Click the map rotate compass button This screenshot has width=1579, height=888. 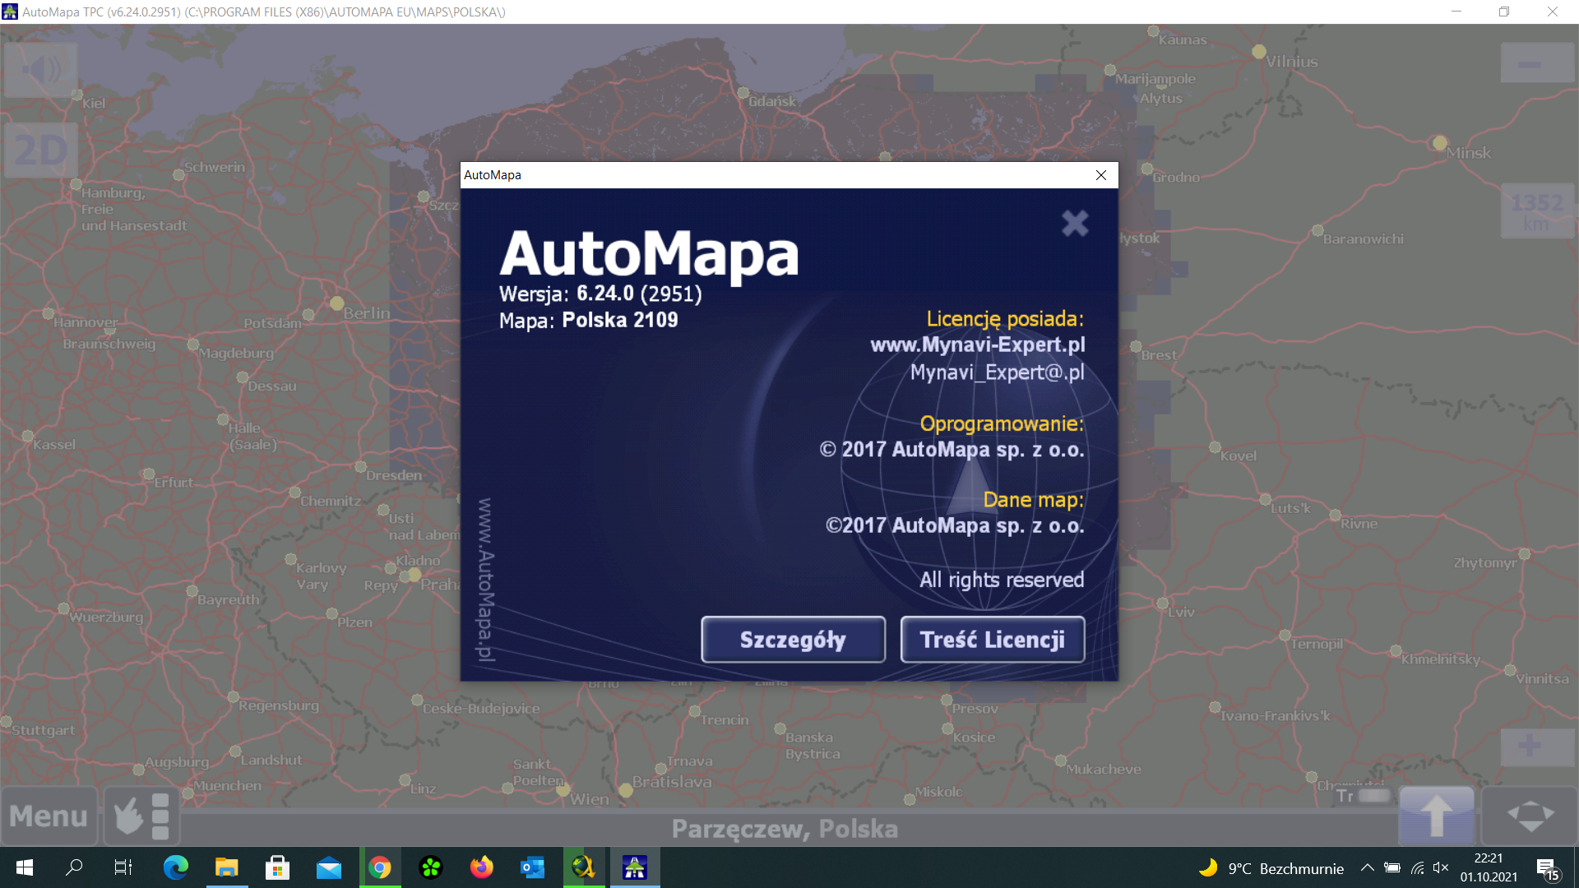click(1530, 816)
